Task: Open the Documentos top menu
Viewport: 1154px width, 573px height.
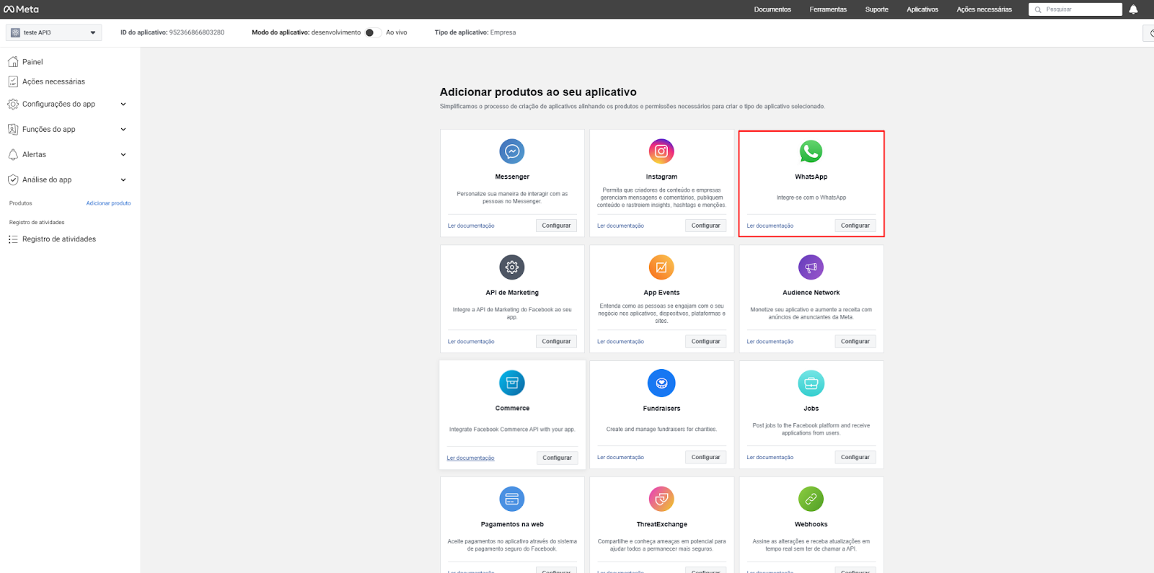Action: click(772, 9)
